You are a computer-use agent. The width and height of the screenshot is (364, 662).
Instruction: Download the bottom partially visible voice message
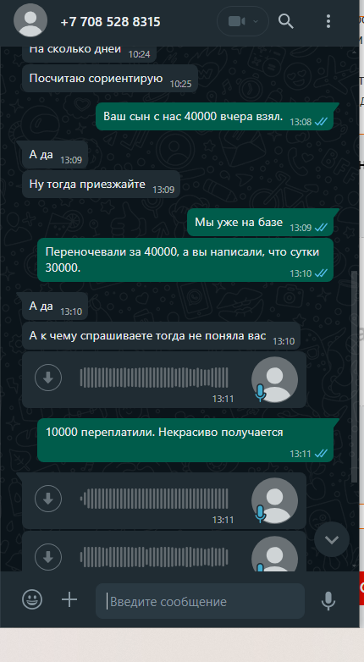click(48, 557)
